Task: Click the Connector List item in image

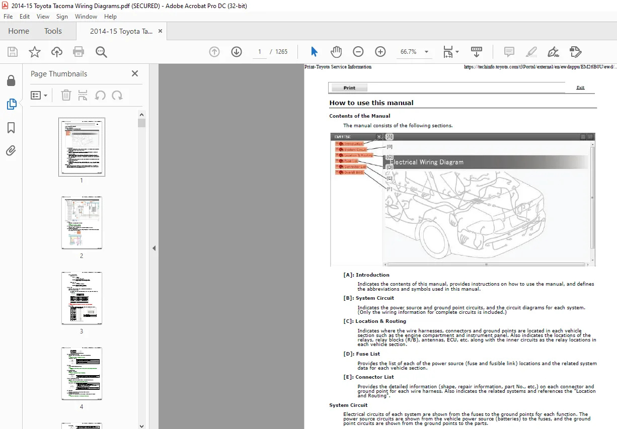Action: (352, 166)
